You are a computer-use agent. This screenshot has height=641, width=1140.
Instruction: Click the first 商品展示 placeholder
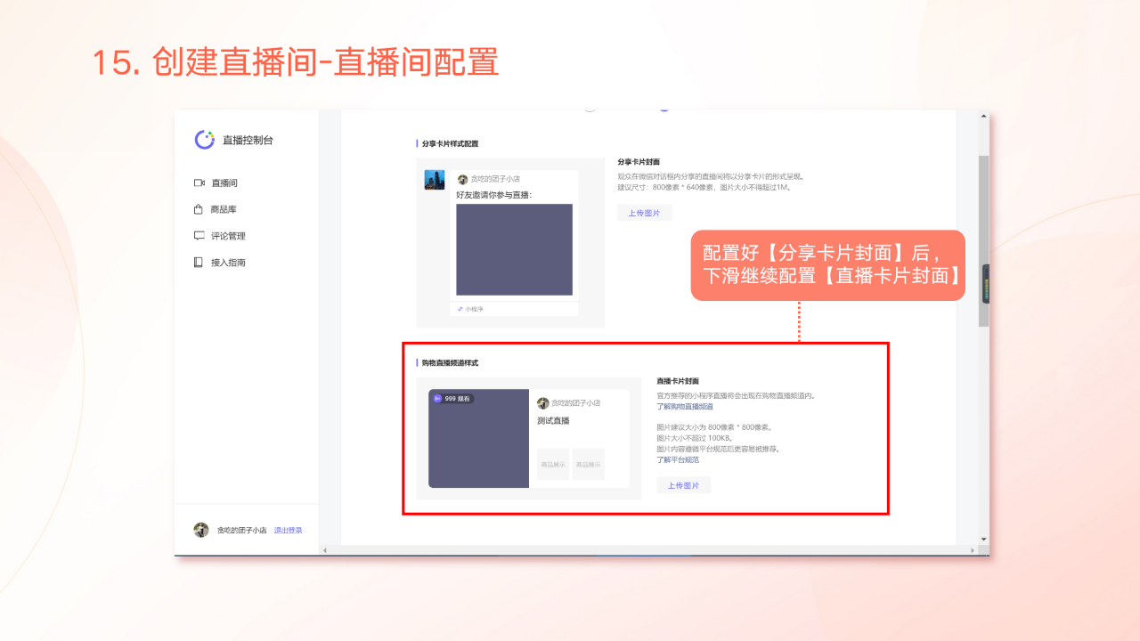coord(553,464)
